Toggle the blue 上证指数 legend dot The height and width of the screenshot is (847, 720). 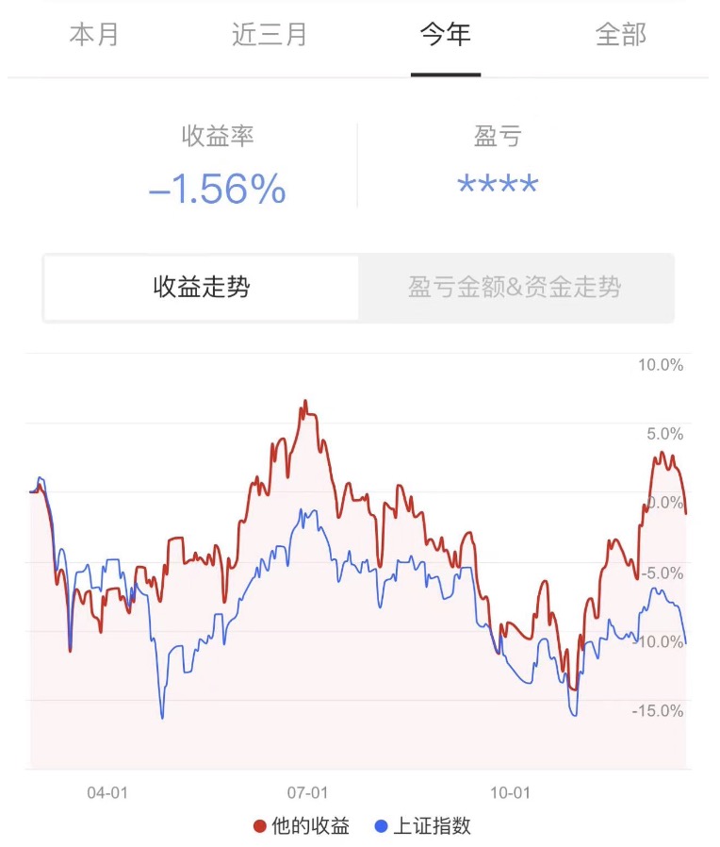[x=381, y=827]
